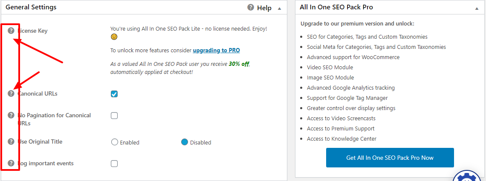Click the Canonical URLs help icon
The image size is (486, 181).
pyautogui.click(x=11, y=93)
